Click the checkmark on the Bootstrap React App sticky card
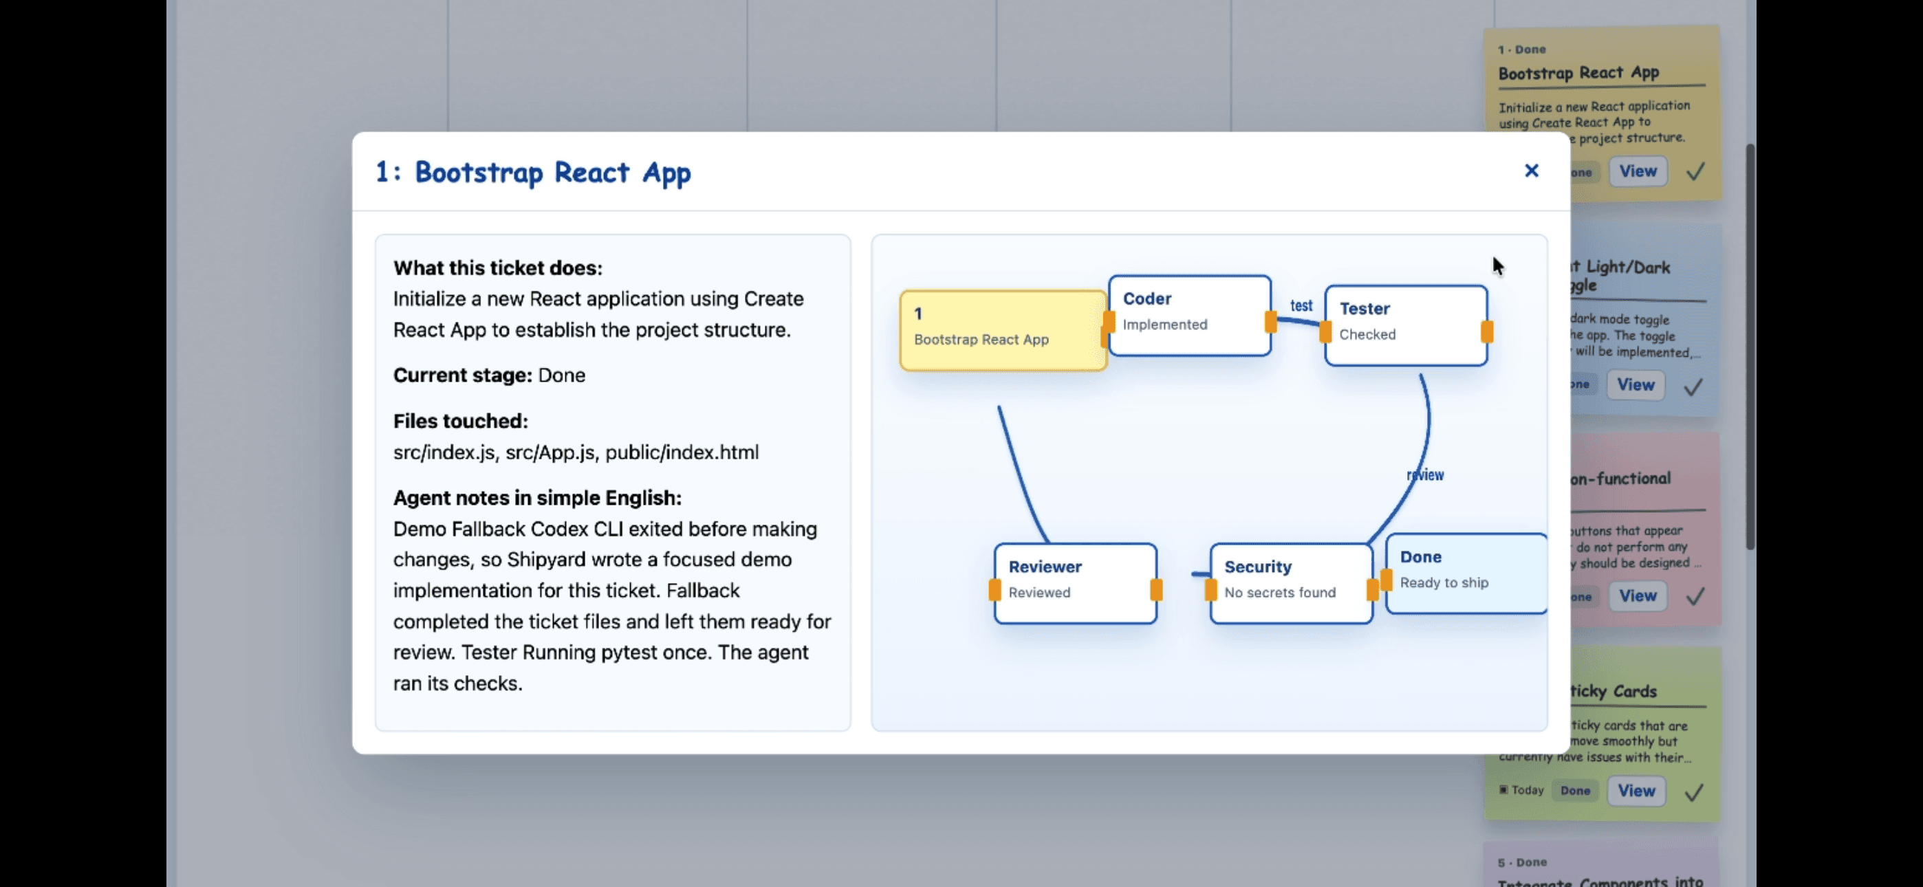The image size is (1923, 887). click(x=1695, y=172)
